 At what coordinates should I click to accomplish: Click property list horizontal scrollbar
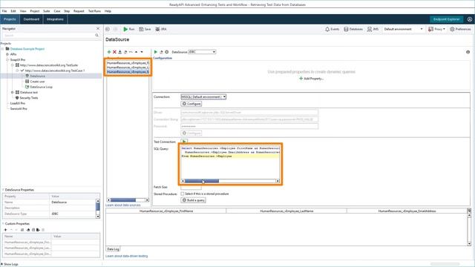coord(128,200)
